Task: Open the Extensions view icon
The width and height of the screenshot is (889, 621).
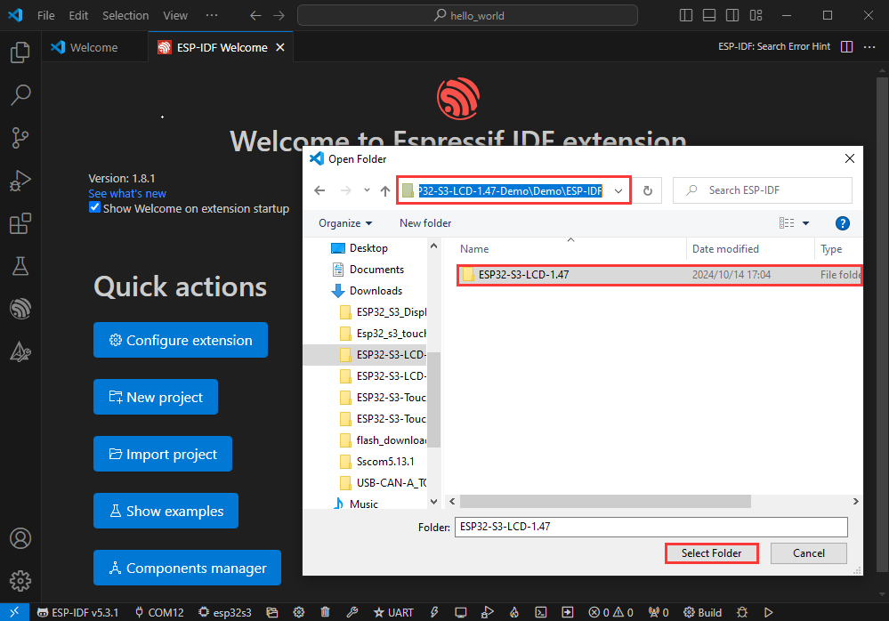Action: (20, 223)
